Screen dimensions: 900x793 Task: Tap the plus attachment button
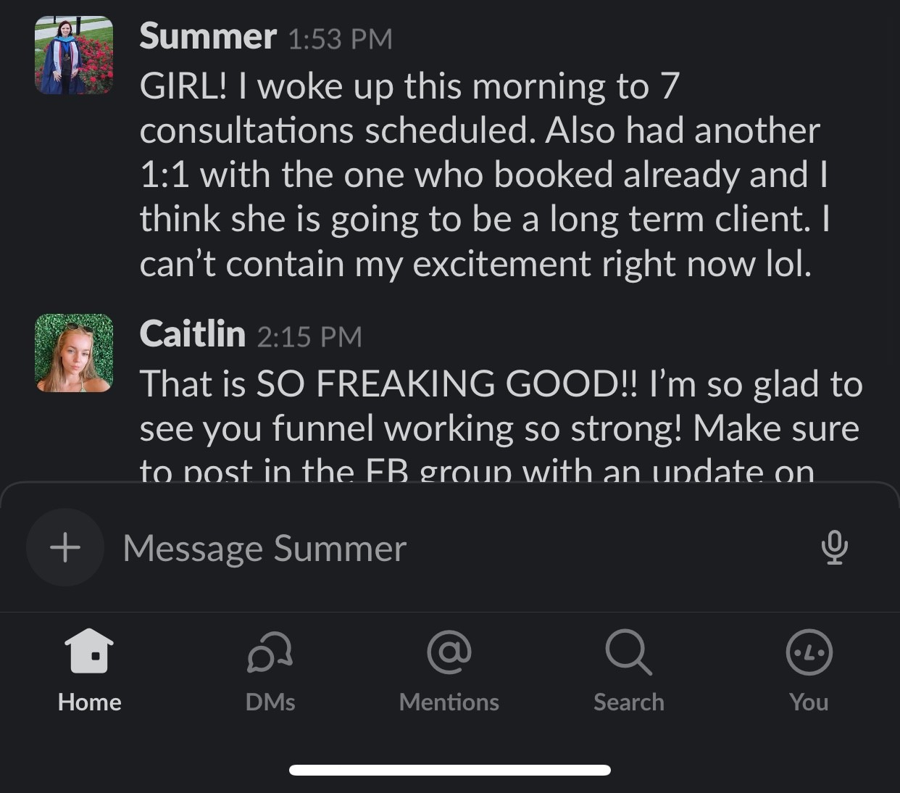coord(65,547)
